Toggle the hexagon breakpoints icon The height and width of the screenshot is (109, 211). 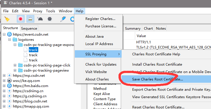(x=49, y=19)
